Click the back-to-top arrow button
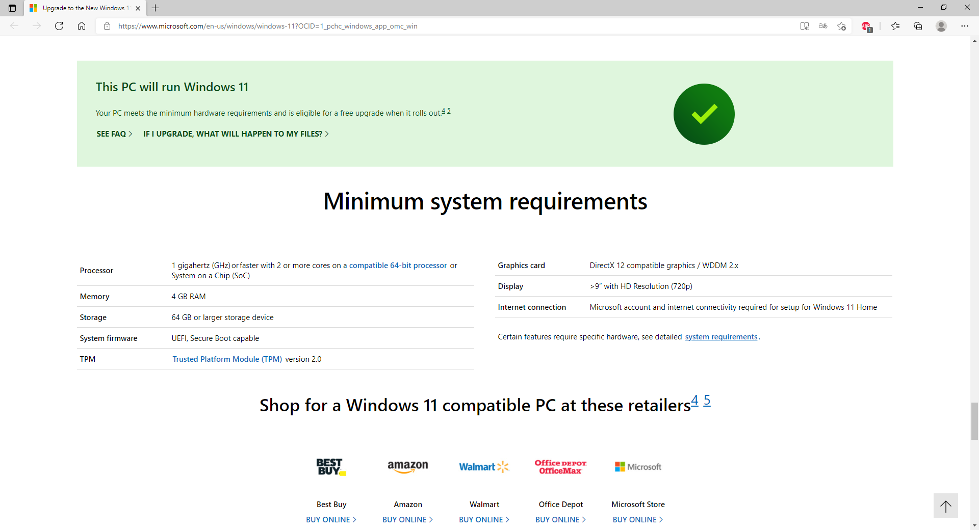This screenshot has width=979, height=530. pos(946,506)
